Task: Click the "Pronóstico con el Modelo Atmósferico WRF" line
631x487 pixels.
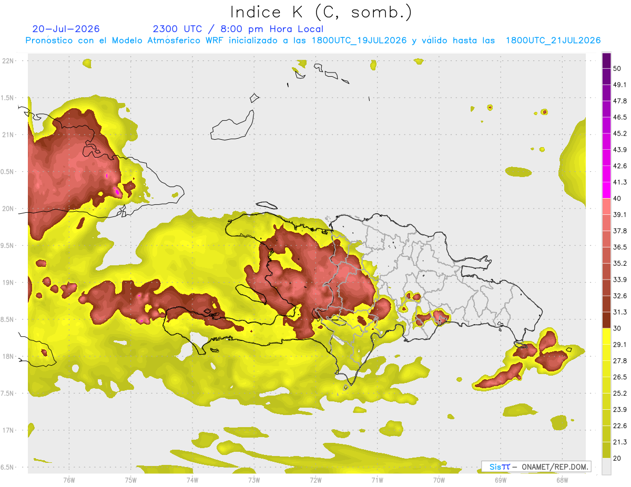Action: pyautogui.click(x=313, y=40)
